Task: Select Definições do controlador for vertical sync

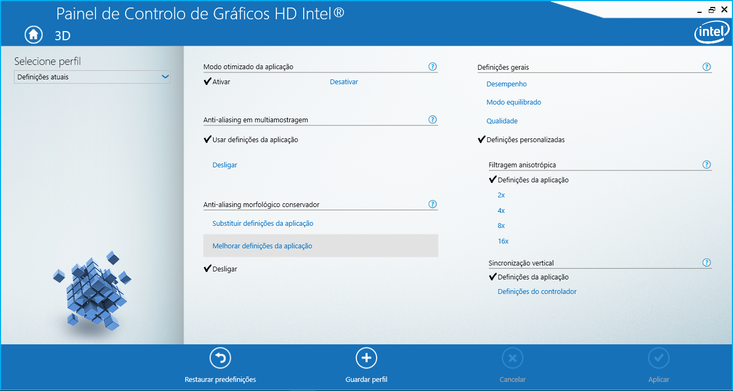Action: [537, 292]
